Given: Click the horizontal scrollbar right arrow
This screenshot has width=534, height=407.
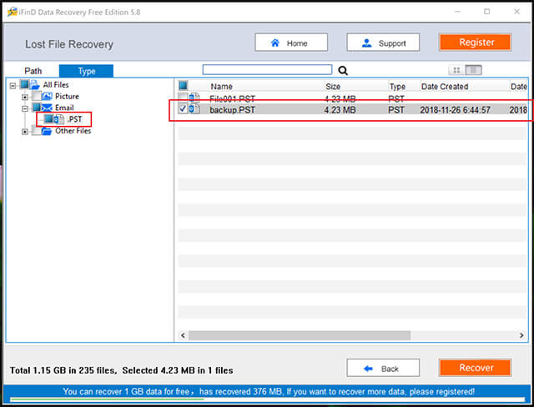Looking at the screenshot, I should click(521, 335).
